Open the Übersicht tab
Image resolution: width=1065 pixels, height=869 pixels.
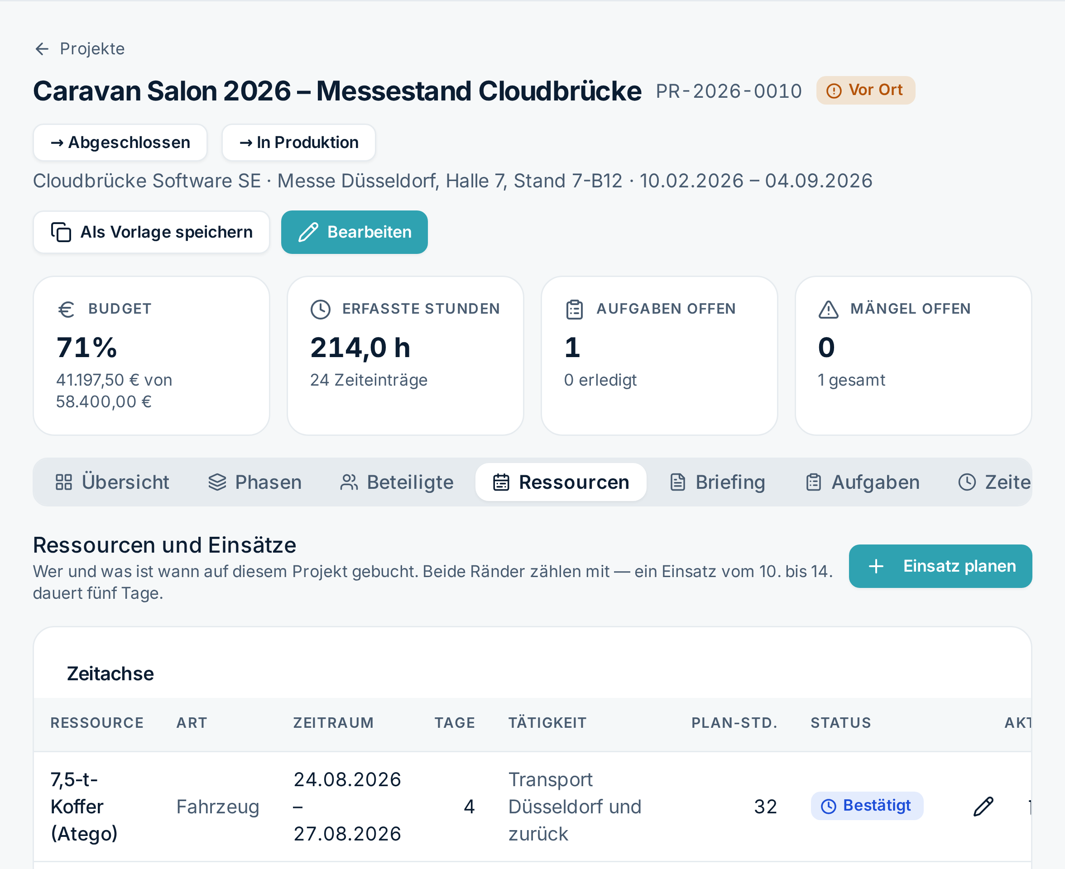pos(113,482)
